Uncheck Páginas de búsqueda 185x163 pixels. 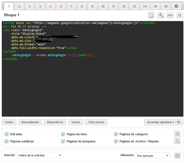click(63, 141)
